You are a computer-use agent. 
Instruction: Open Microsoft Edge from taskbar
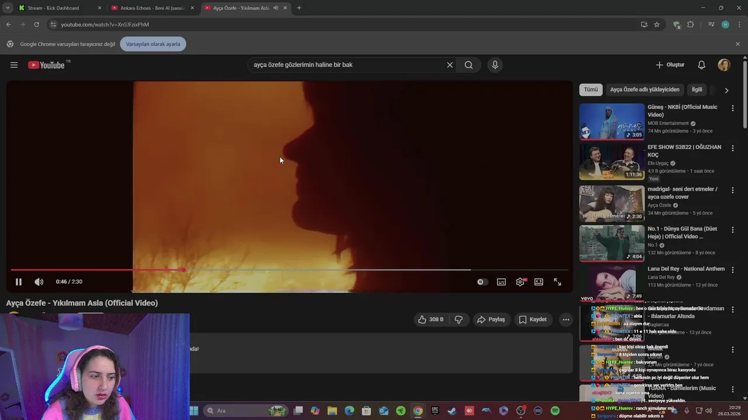point(349,411)
